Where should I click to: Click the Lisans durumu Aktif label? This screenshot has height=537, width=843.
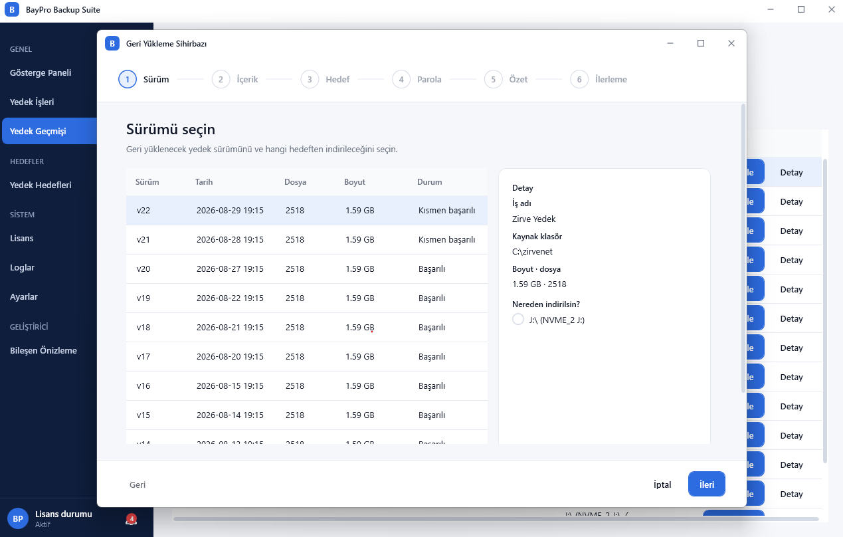64,519
